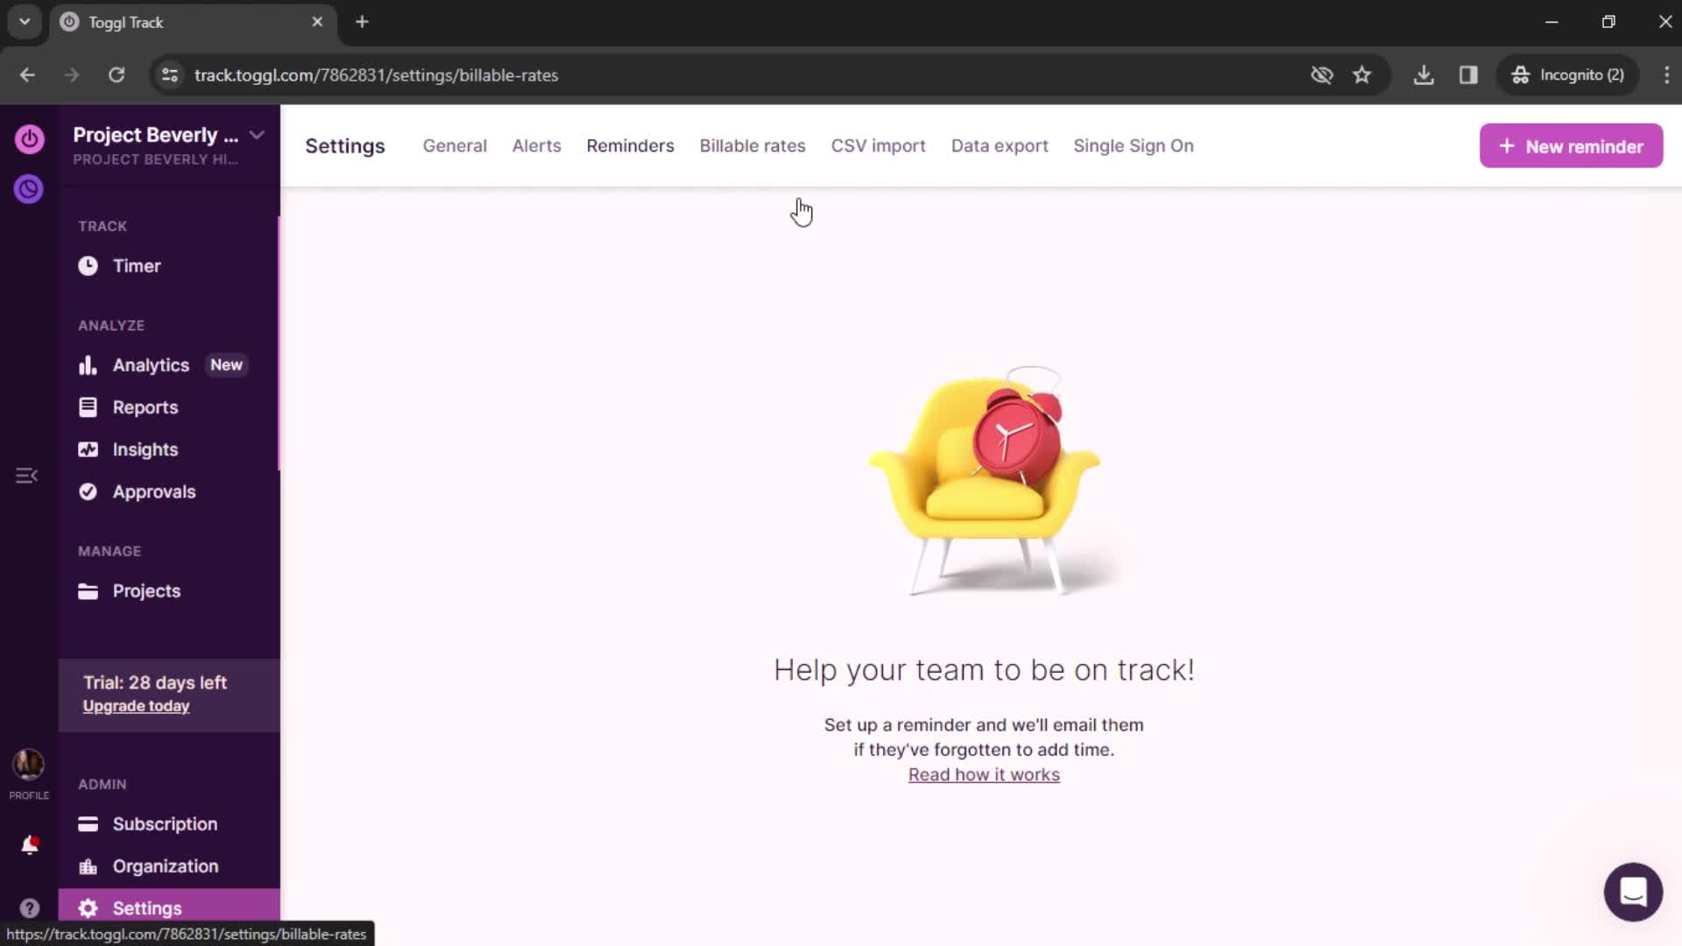Image resolution: width=1682 pixels, height=946 pixels.
Task: Click the New reminder button
Action: tap(1573, 145)
